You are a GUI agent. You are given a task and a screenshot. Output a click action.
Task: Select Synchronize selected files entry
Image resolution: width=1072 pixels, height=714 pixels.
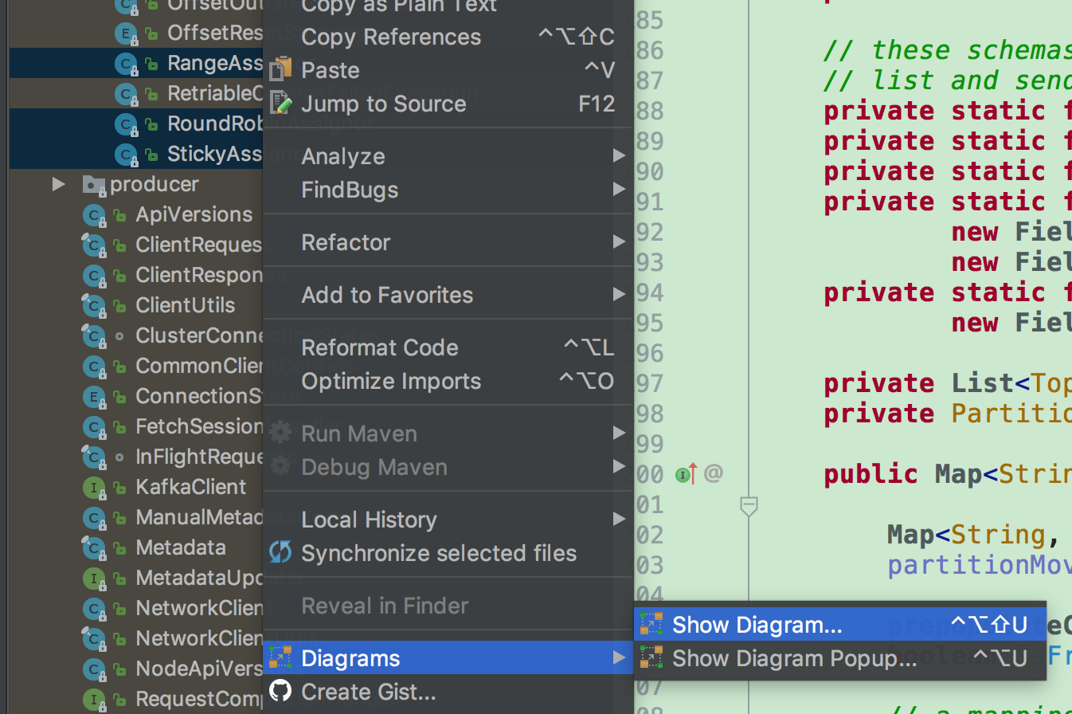point(448,553)
